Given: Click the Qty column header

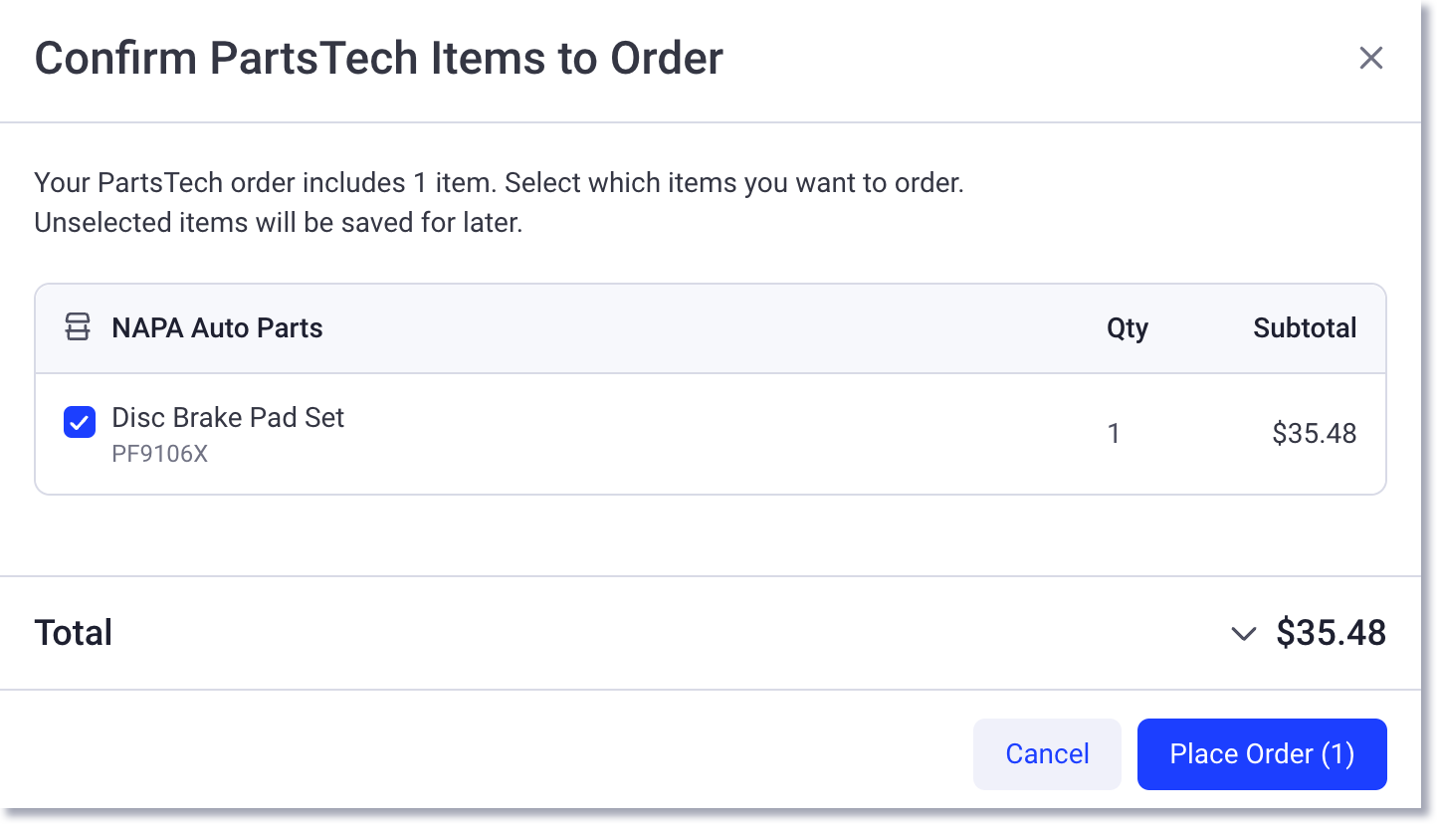Looking at the screenshot, I should pyautogui.click(x=1128, y=326).
